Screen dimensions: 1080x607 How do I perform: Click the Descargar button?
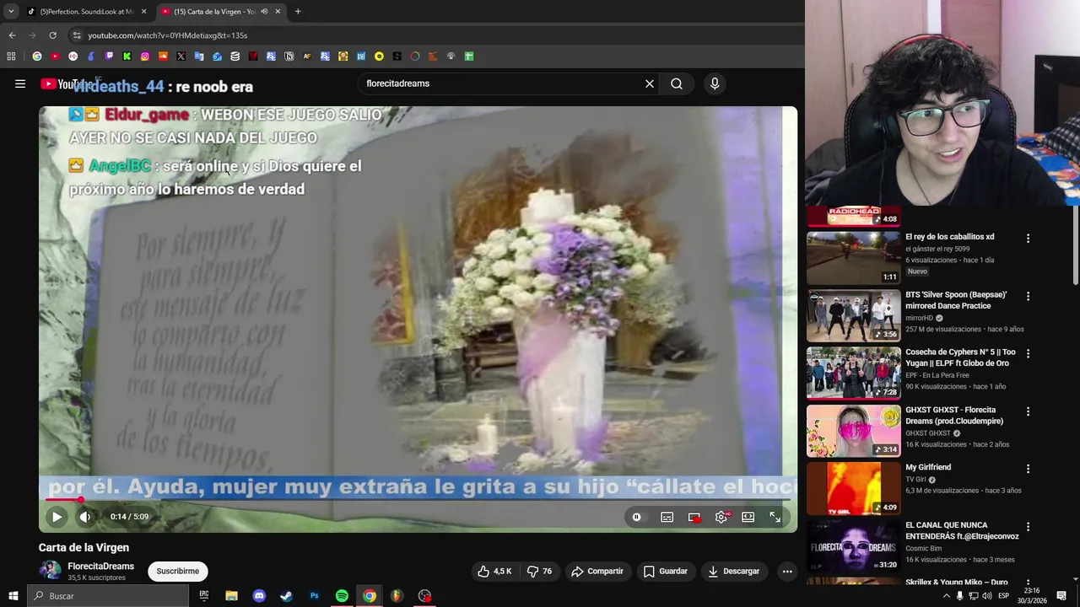pos(734,571)
